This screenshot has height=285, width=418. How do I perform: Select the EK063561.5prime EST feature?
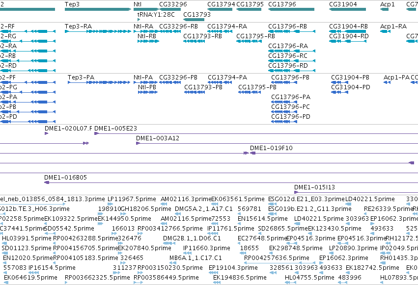[x=215, y=204]
